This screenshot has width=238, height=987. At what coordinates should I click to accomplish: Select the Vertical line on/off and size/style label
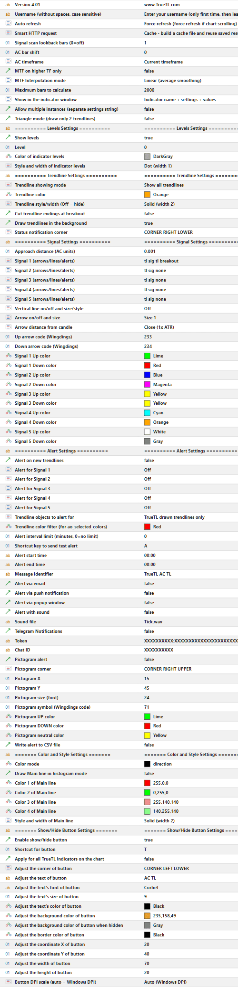pos(49,309)
